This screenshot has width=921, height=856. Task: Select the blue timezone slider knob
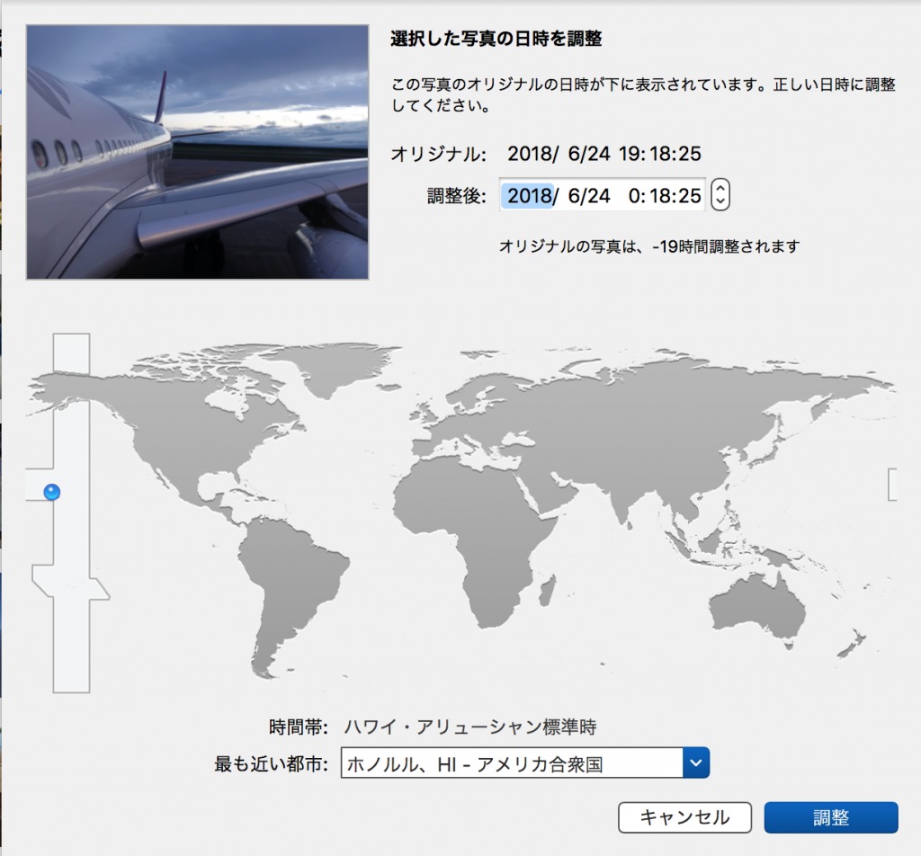51,491
